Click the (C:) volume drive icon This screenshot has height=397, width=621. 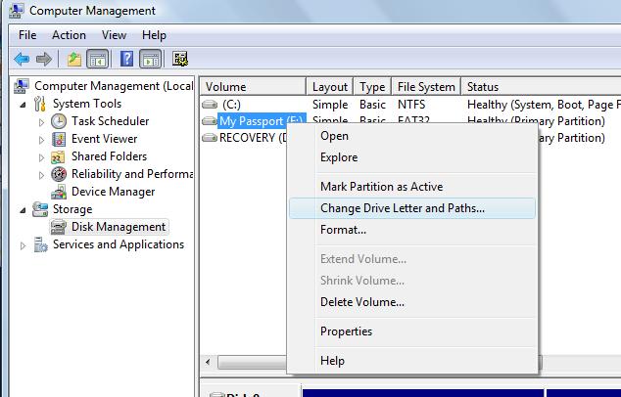210,105
